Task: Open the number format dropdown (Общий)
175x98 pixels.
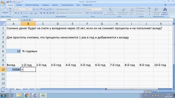Action: pos(101,9)
